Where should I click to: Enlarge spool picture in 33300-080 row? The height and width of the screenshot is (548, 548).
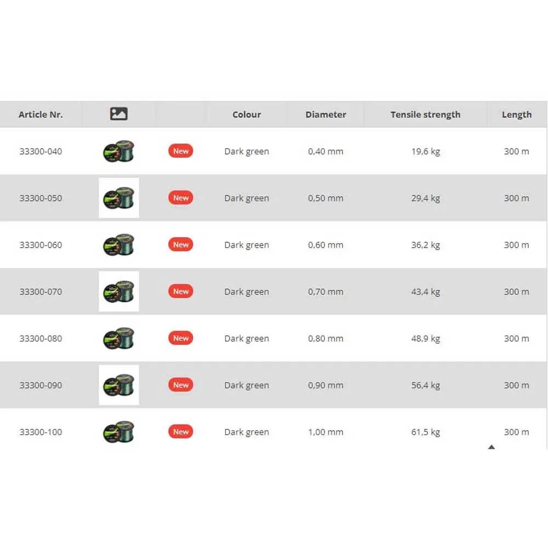pos(118,338)
